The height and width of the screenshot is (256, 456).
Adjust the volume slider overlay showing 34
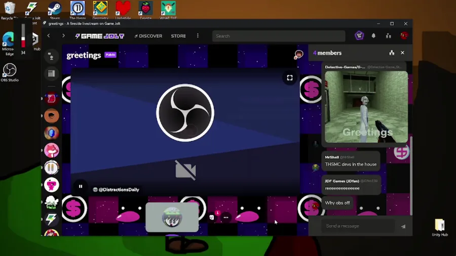(x=23, y=36)
